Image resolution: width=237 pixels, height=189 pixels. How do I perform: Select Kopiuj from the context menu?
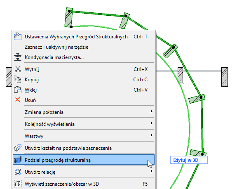(x=84, y=80)
